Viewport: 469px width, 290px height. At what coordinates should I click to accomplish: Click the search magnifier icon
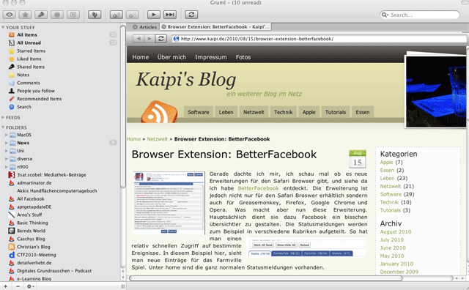(385, 15)
